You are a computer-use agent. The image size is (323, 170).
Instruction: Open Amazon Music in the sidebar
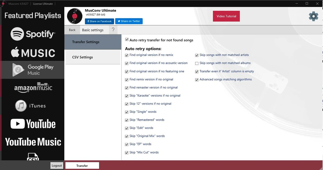point(33,87)
